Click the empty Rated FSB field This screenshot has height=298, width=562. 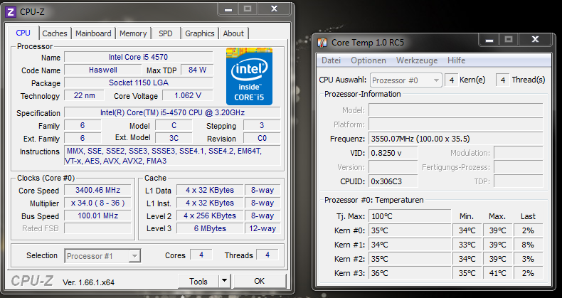click(97, 228)
